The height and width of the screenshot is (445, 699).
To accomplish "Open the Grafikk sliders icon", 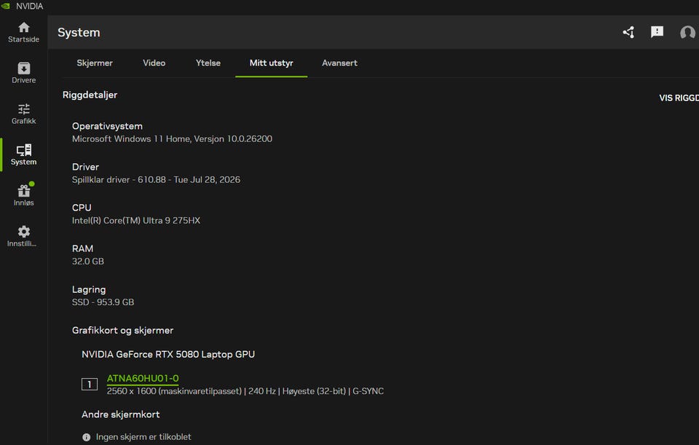I will (23, 109).
